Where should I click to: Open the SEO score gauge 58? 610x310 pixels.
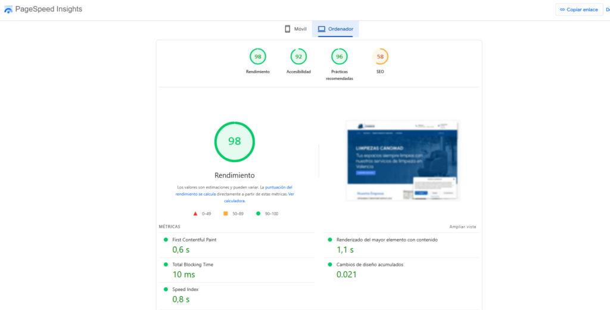click(380, 57)
